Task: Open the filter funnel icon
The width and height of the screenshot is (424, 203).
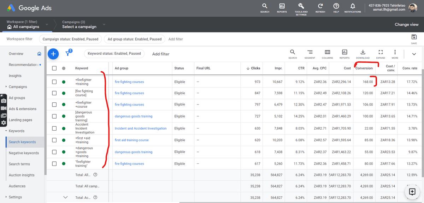Action: [x=68, y=53]
